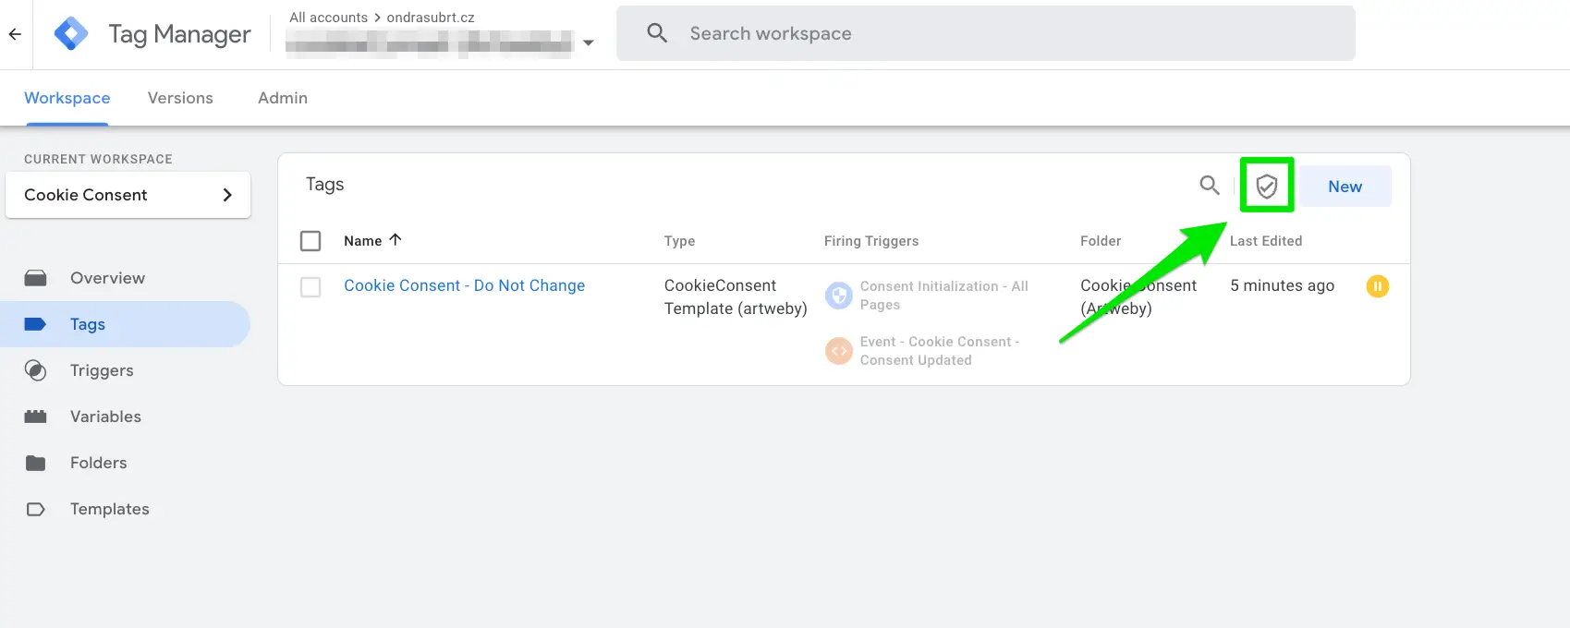Click the Consent Initialization trigger icon

coord(839,296)
